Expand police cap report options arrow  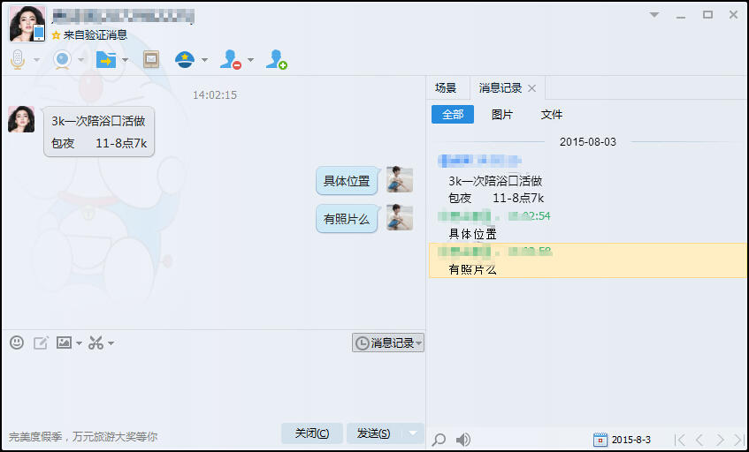click(x=204, y=60)
